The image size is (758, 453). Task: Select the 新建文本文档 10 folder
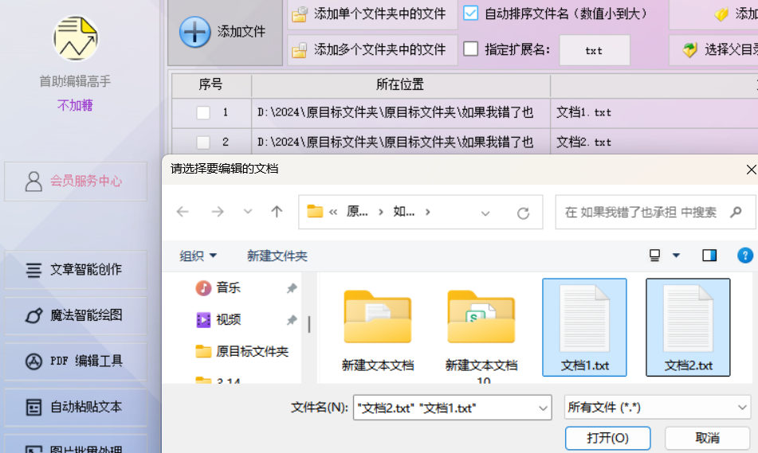point(481,334)
